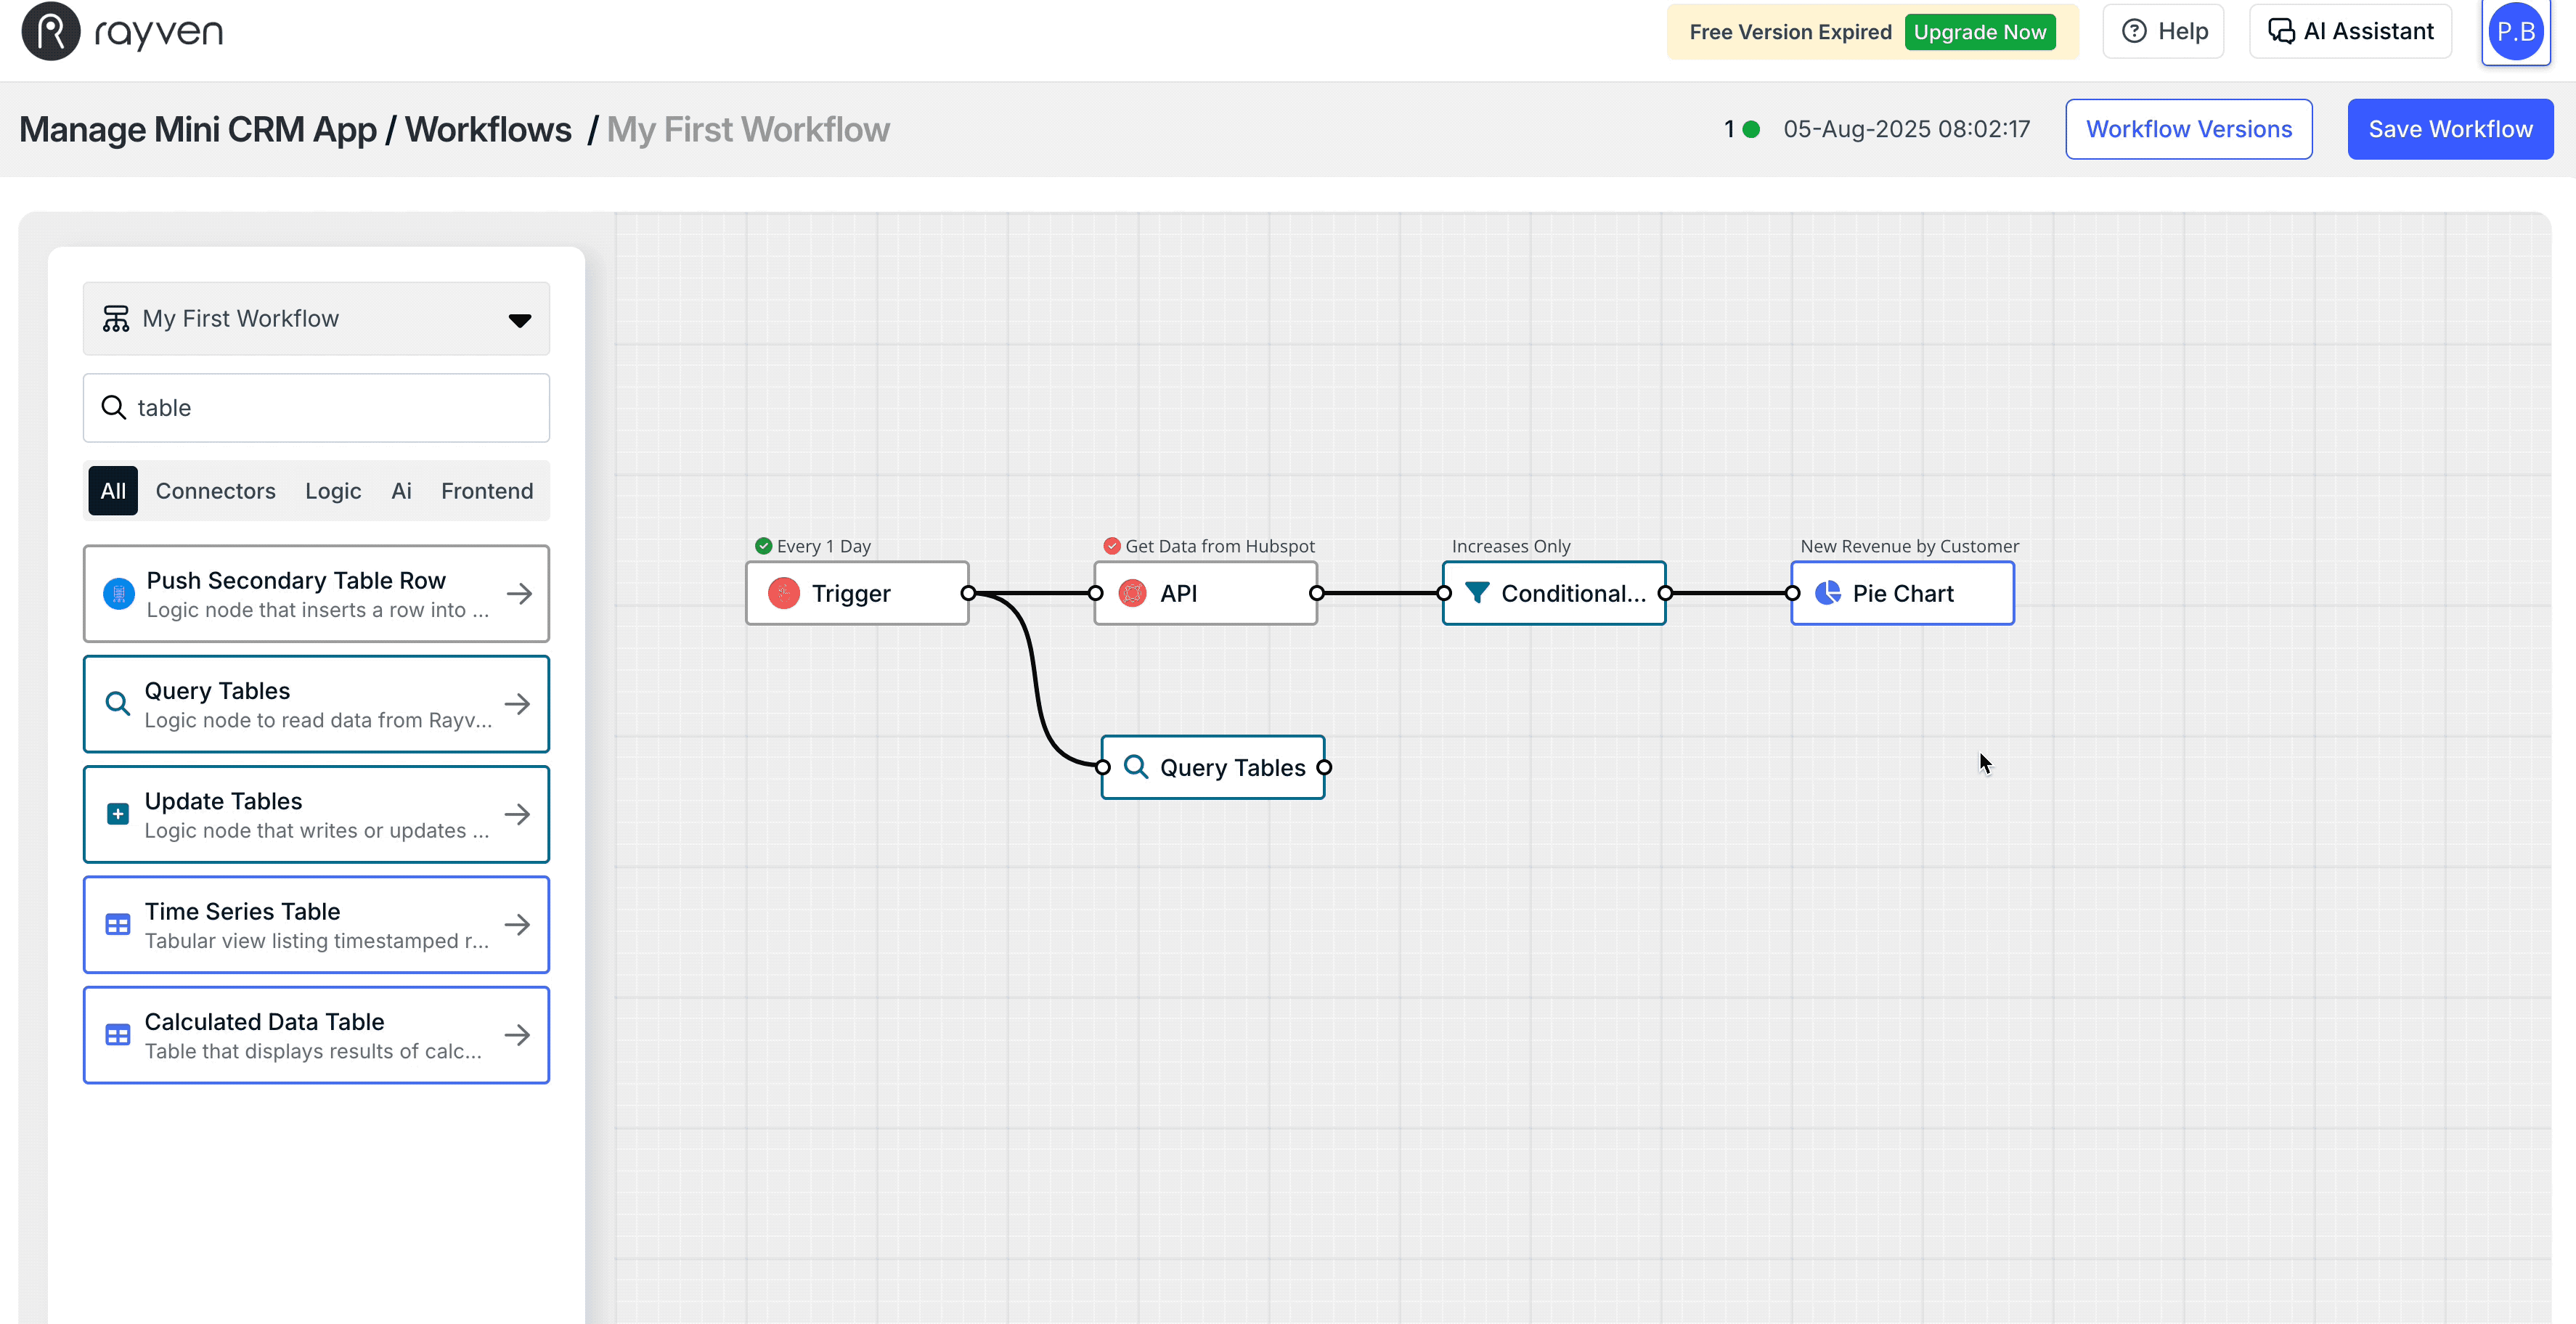This screenshot has width=2576, height=1324.
Task: Select the API node on canvas
Action: (x=1205, y=593)
